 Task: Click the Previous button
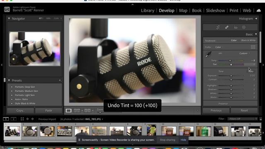tap(216, 111)
